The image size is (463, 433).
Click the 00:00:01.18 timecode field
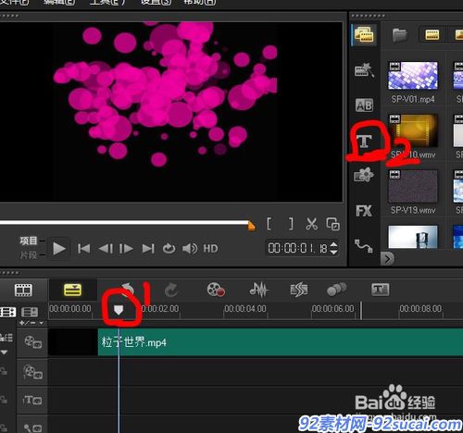coord(297,248)
